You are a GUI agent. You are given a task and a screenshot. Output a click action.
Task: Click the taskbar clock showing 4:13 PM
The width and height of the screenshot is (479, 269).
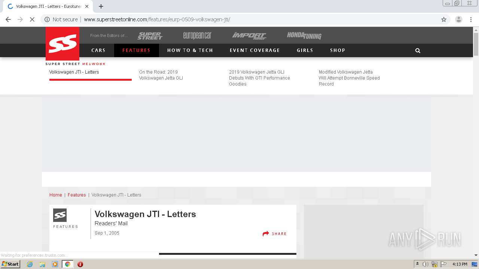tap(460, 264)
